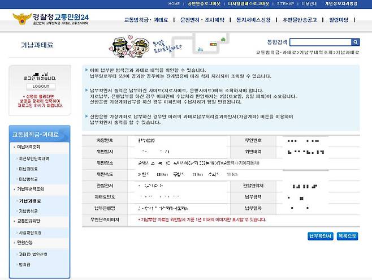Click the 과태료번호 table label

(105, 197)
